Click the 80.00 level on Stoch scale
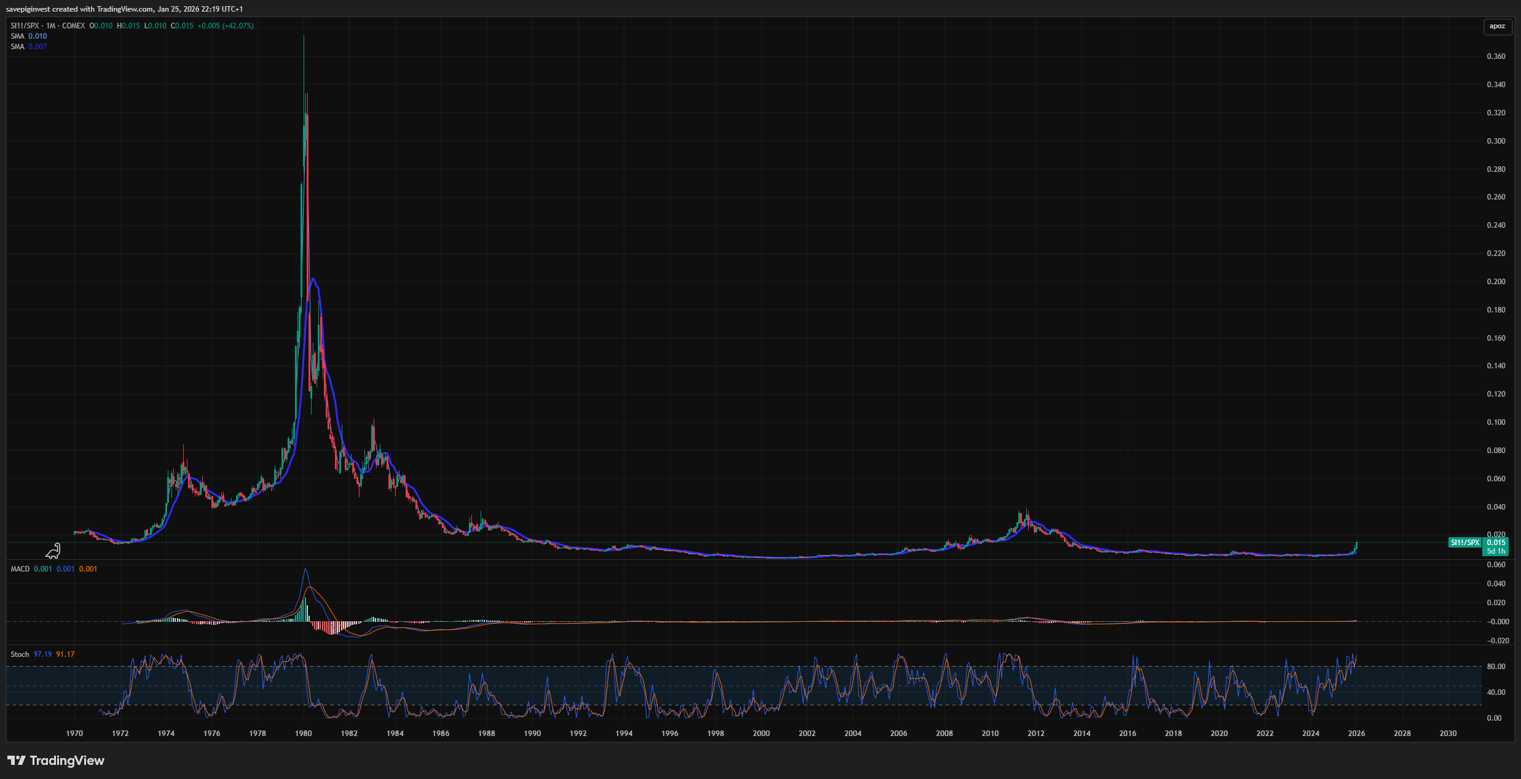The width and height of the screenshot is (1521, 779). (1496, 667)
